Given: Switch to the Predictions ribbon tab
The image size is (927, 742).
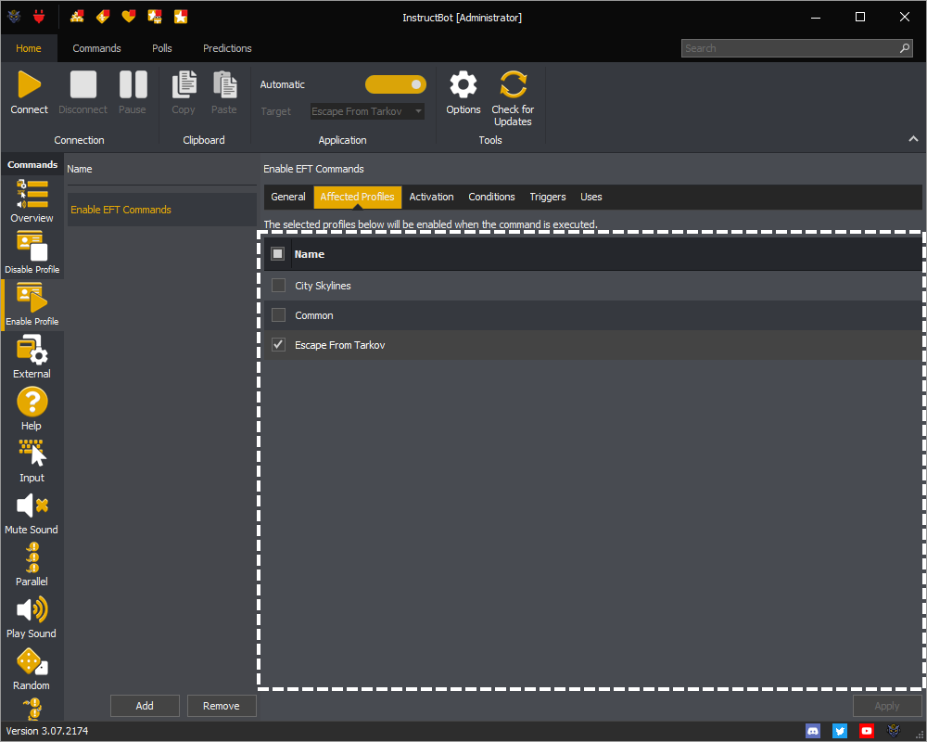Looking at the screenshot, I should coord(228,48).
